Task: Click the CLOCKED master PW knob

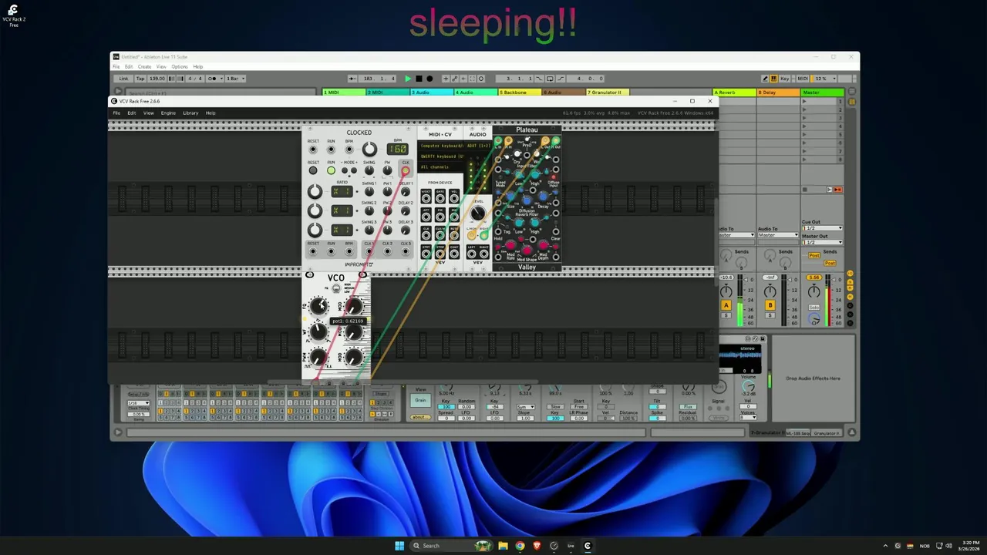Action: coord(387,170)
